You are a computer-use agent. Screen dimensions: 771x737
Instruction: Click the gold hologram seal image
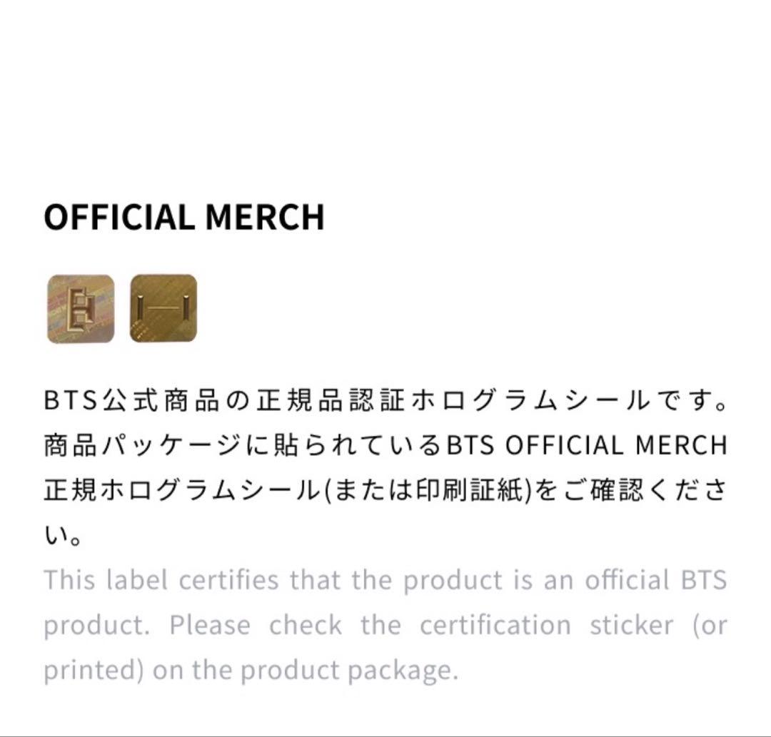[x=163, y=308]
